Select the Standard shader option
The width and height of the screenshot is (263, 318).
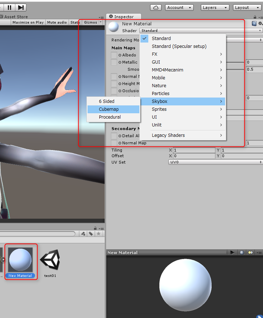[x=183, y=38]
